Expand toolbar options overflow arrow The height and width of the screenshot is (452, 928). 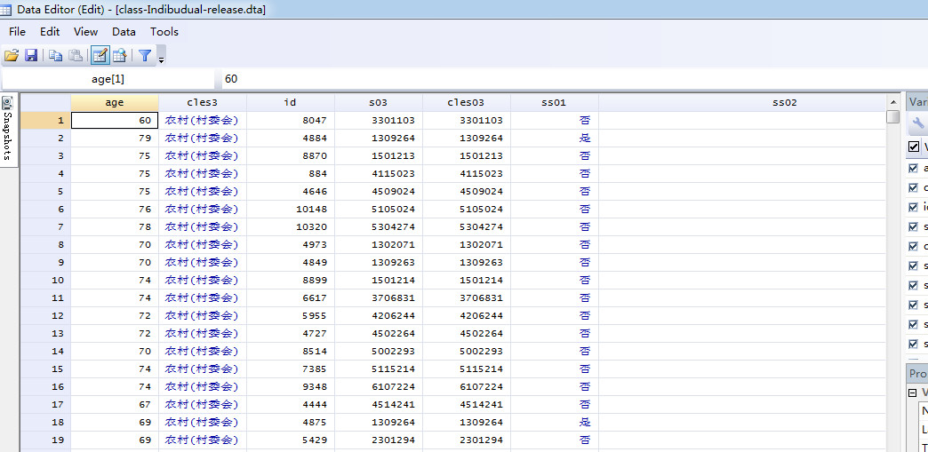tap(161, 59)
